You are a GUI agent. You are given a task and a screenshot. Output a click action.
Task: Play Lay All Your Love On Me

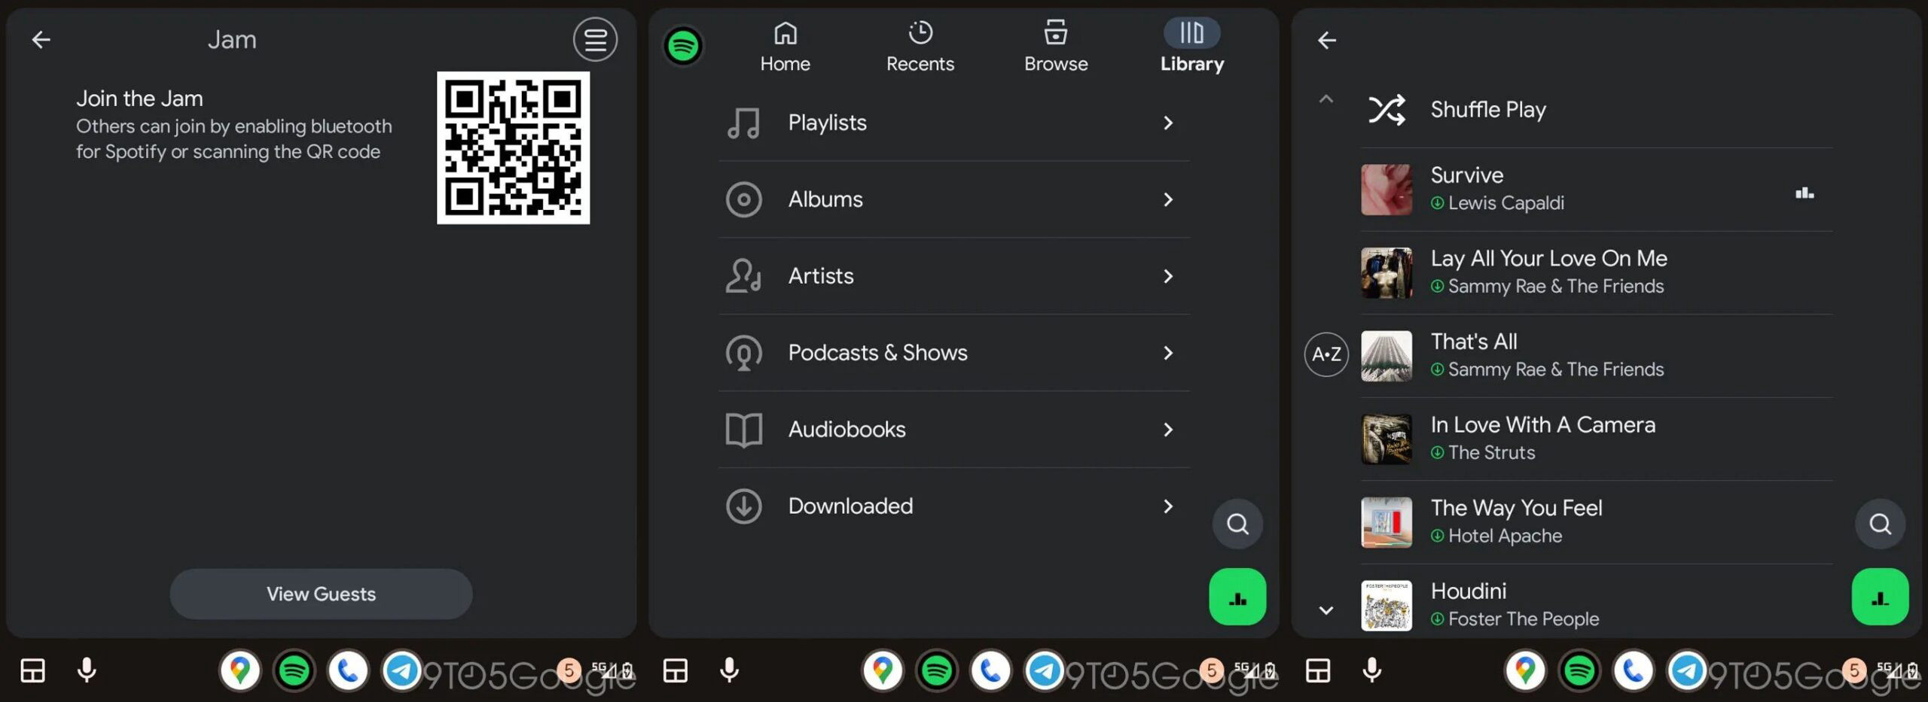click(1597, 272)
